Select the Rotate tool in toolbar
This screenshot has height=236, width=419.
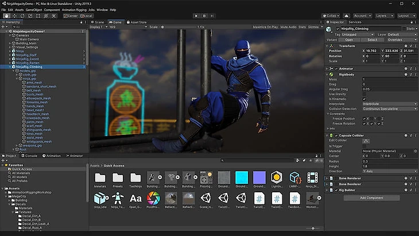tap(21, 16)
